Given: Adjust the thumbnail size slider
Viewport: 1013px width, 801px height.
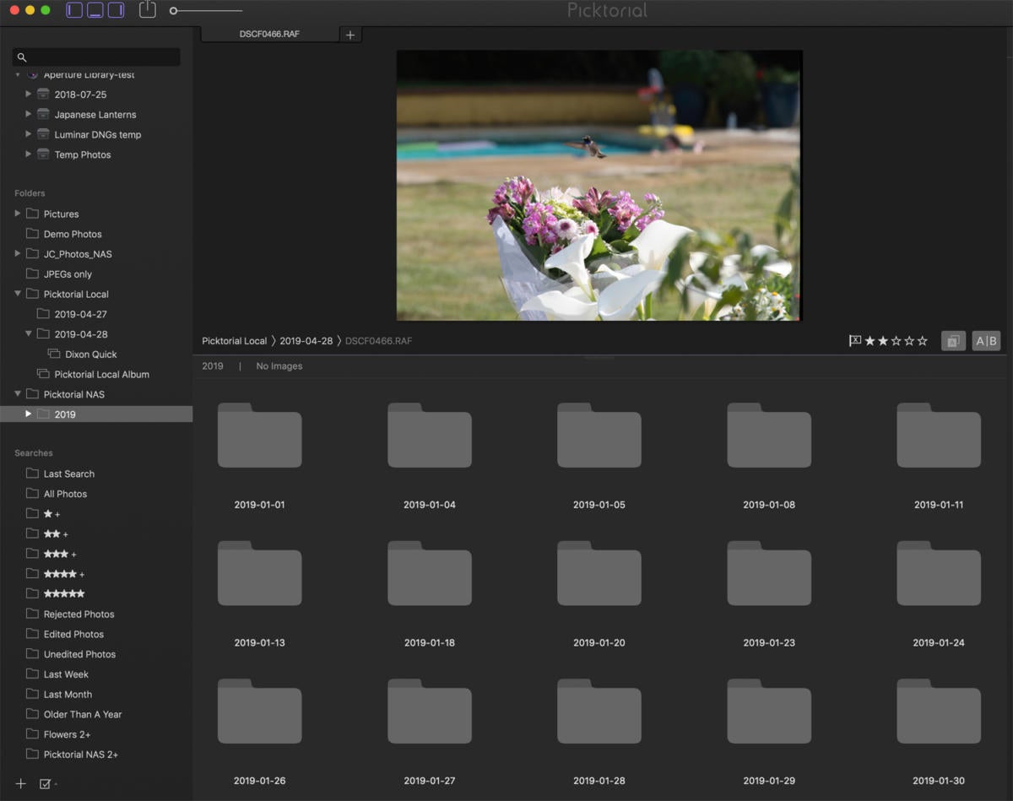Looking at the screenshot, I should coord(206,11).
